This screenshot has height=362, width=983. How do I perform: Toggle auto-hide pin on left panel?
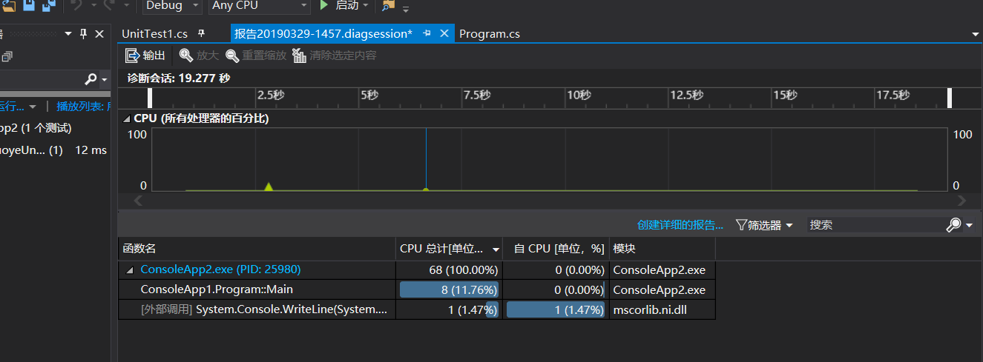coord(83,33)
